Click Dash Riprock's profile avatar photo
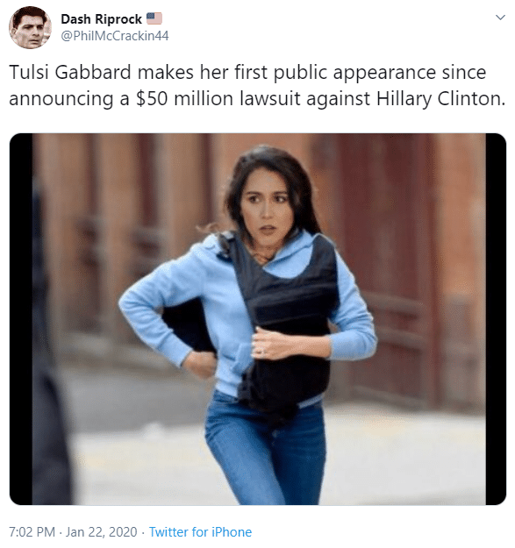The width and height of the screenshot is (515, 548). tap(30, 27)
